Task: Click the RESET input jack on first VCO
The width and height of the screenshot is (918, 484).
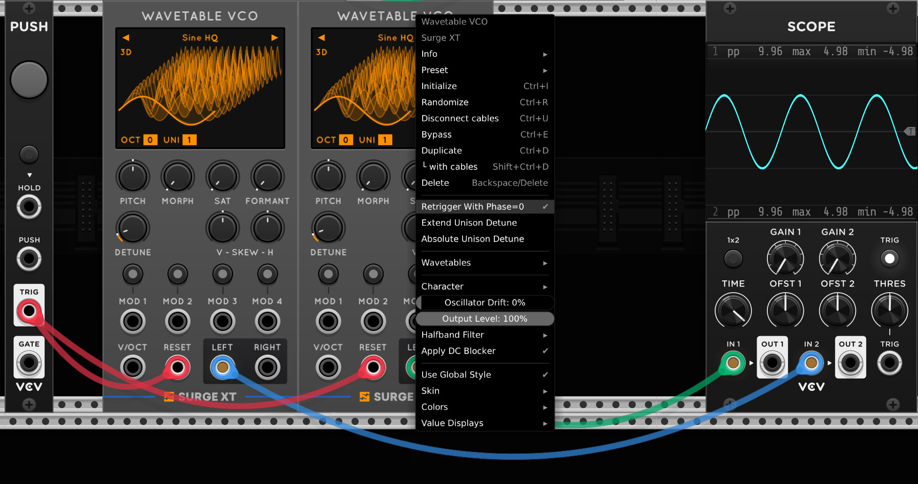Action: click(x=178, y=367)
